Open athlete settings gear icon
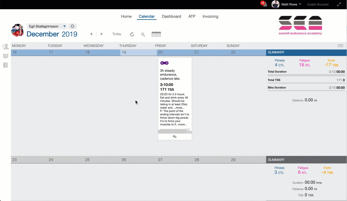The width and height of the screenshot is (347, 201). click(x=72, y=26)
